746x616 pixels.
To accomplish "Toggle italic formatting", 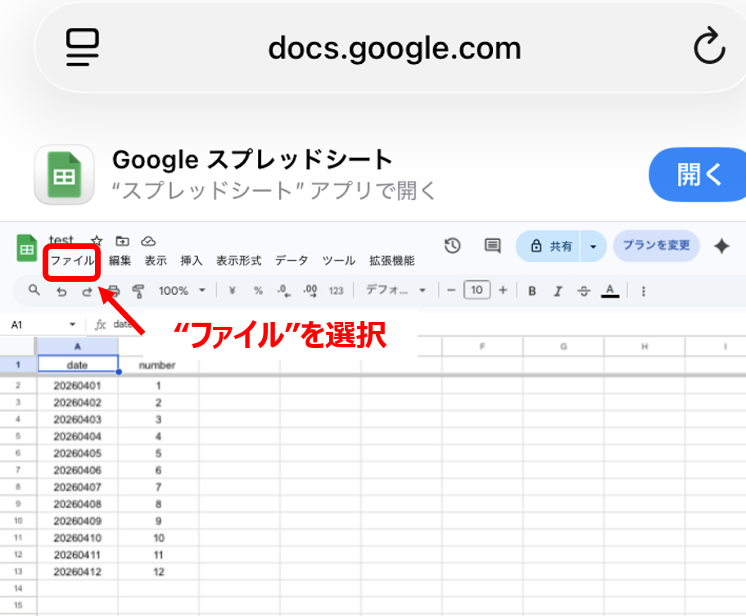I will pyautogui.click(x=558, y=291).
